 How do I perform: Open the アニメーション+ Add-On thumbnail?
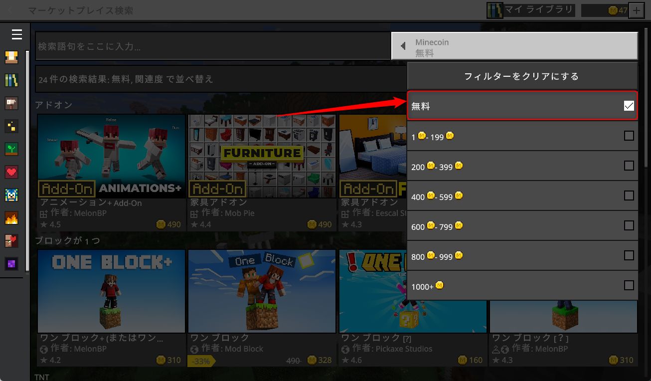[x=112, y=156]
